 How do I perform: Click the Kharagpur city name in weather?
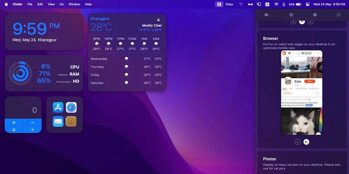tap(100, 19)
